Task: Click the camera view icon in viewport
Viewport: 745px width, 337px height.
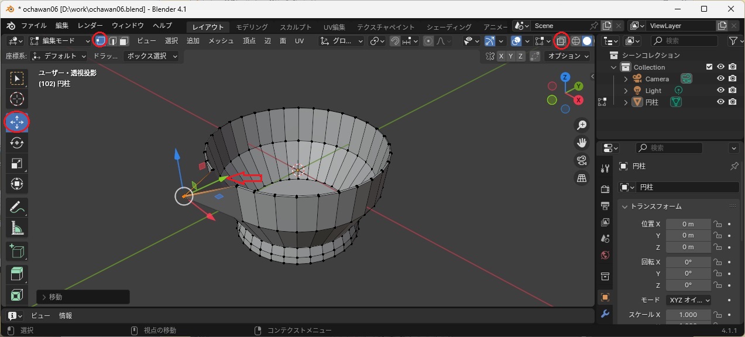Action: (582, 160)
